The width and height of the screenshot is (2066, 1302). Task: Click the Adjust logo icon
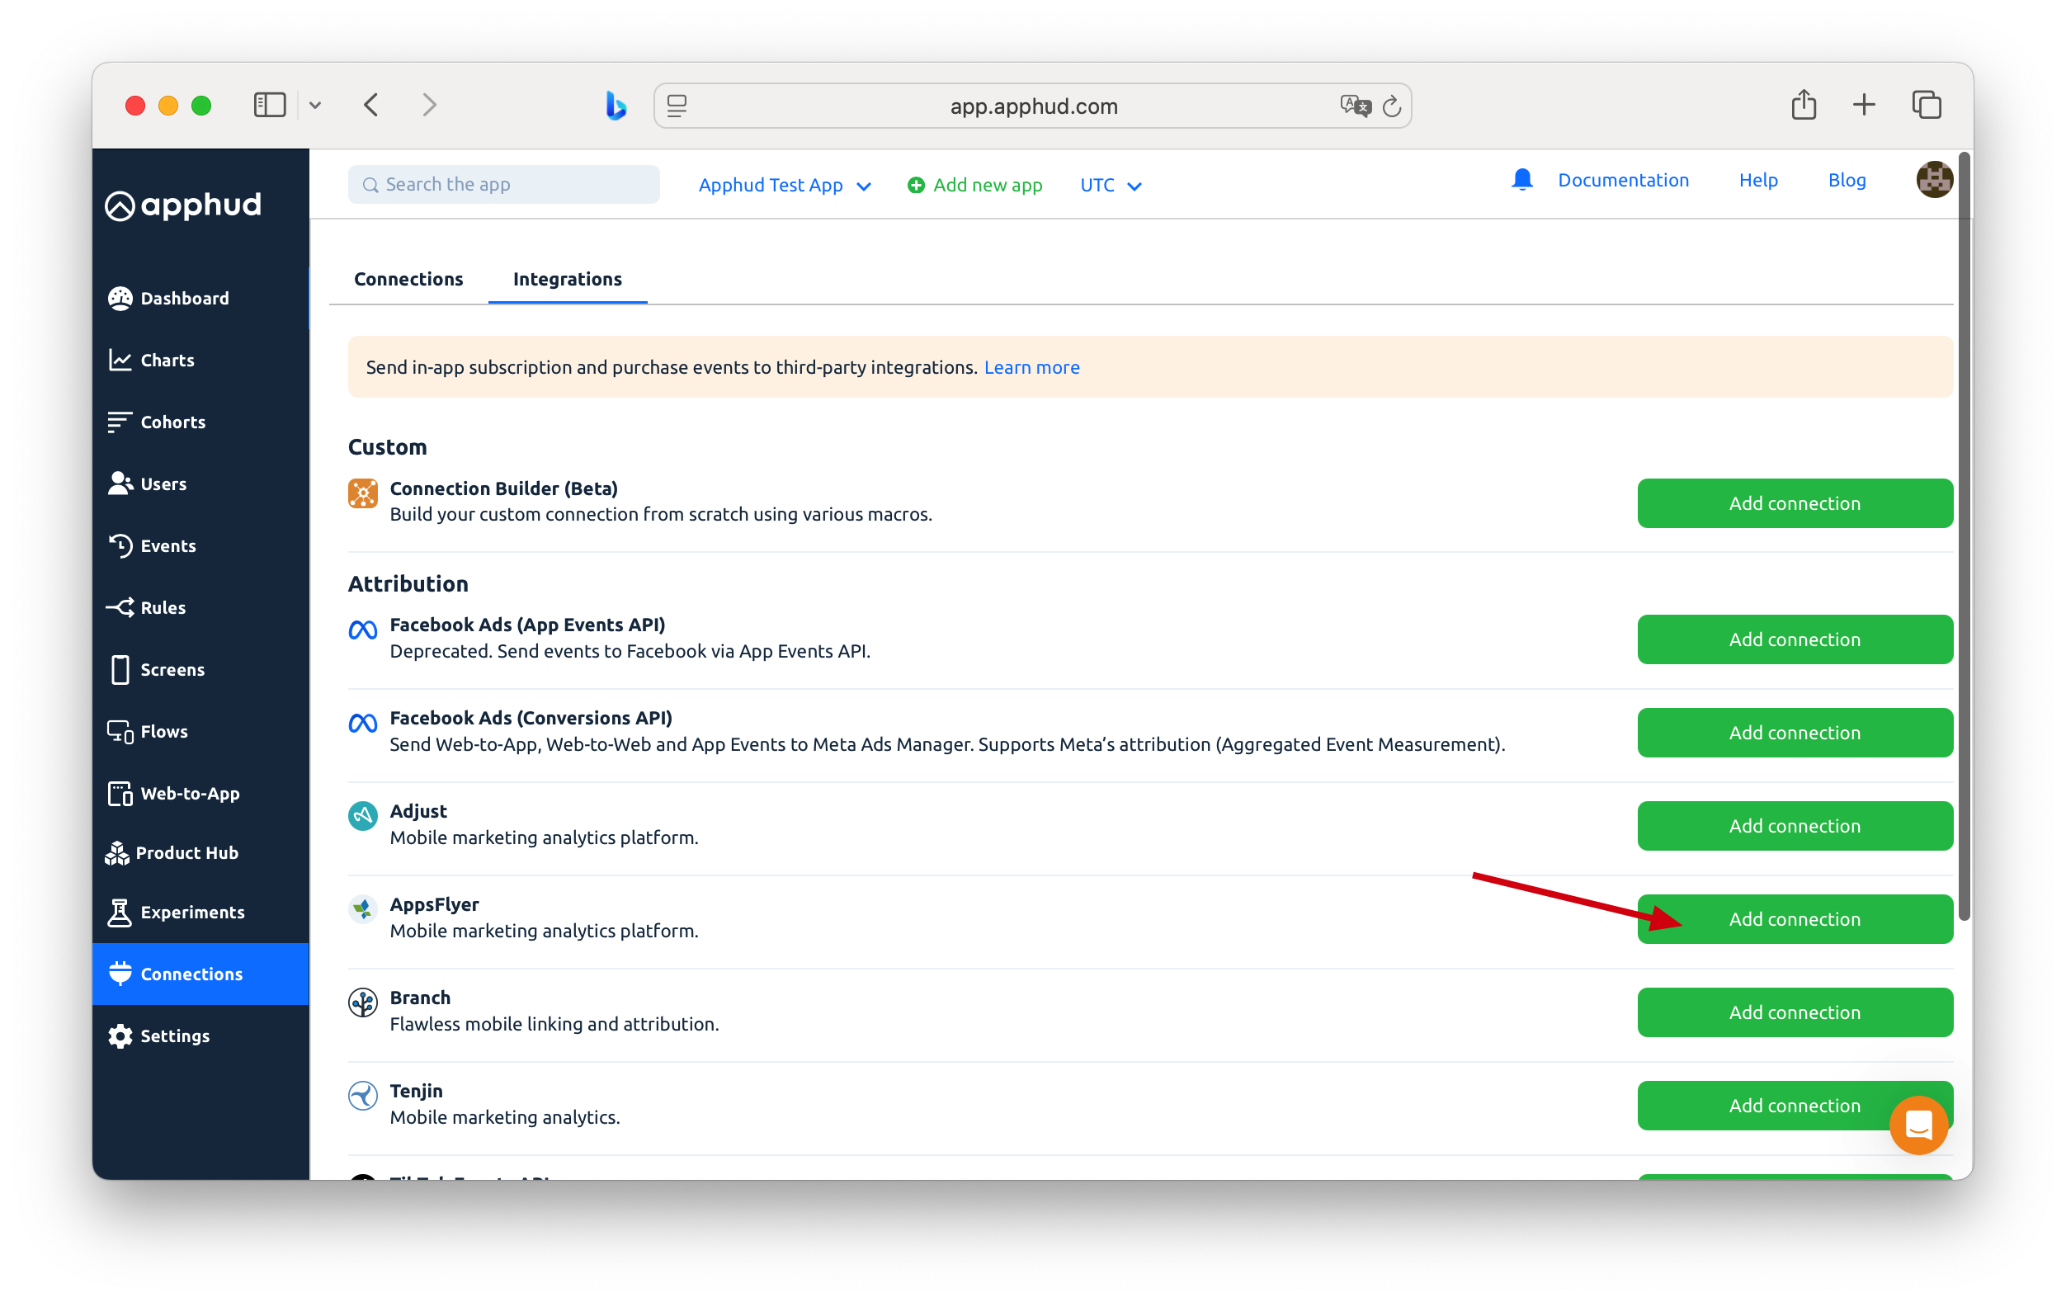[x=363, y=817]
